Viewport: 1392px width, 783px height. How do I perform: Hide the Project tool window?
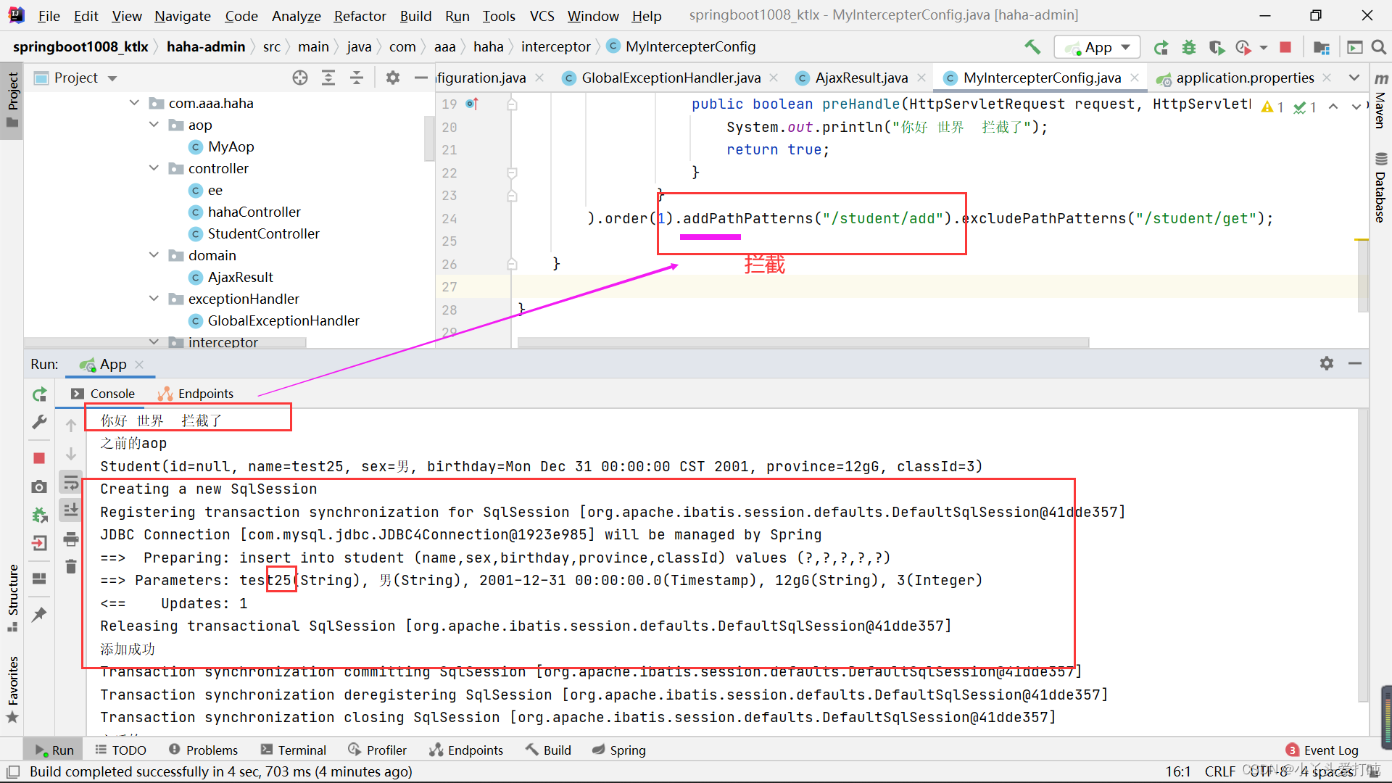click(420, 78)
